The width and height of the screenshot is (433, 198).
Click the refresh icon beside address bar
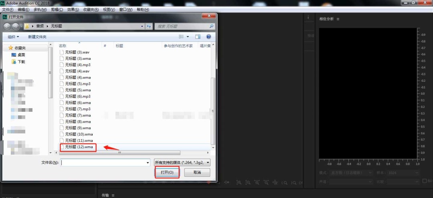[149, 26]
